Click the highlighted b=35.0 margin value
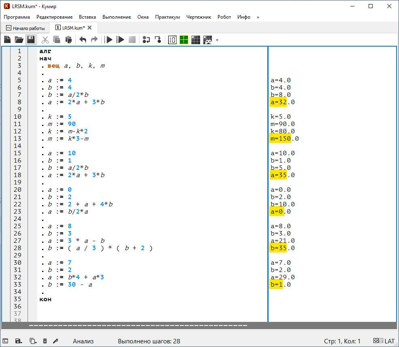Screen dimensions: 399x347 click(x=282, y=248)
